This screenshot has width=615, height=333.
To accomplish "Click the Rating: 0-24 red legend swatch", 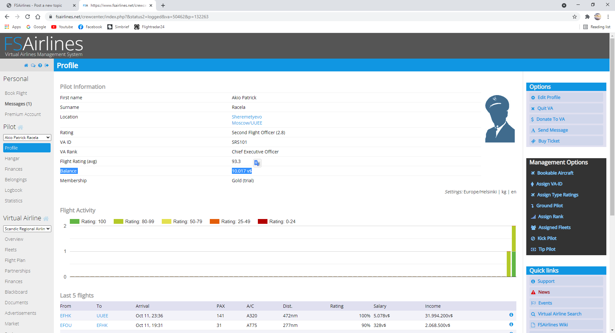I will [x=262, y=221].
